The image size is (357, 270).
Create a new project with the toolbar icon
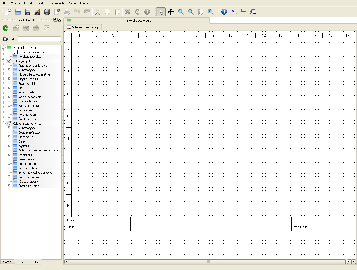click(x=8, y=12)
